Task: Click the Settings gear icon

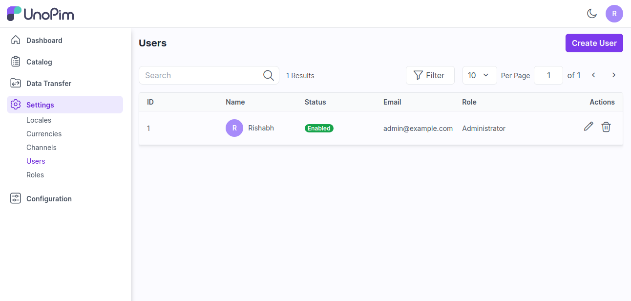Action: [15, 105]
